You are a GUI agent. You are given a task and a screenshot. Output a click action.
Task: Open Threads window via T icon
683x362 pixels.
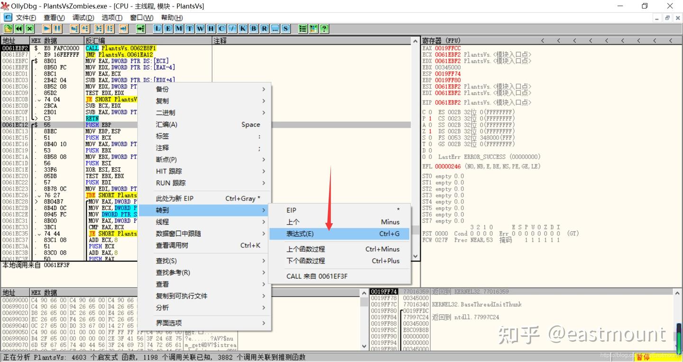189,28
